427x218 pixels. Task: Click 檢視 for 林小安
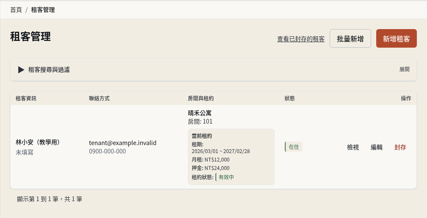[353, 147]
